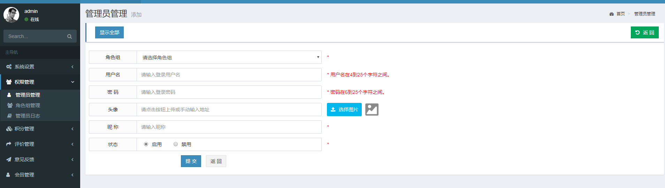Image resolution: width=665 pixels, height=188 pixels.
Task: Click the admin avatar picture
Action: tap(11, 15)
